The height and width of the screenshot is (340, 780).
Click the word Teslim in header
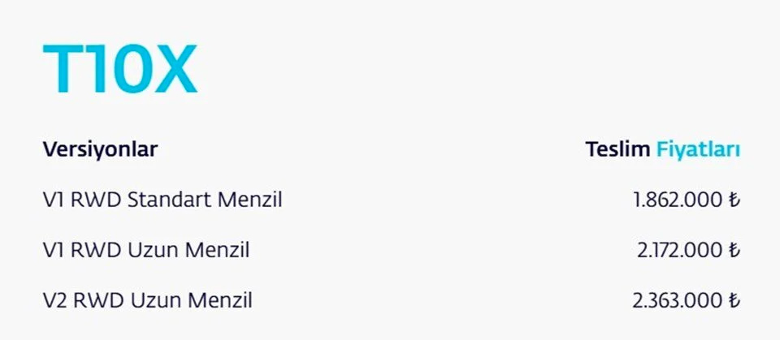click(617, 150)
